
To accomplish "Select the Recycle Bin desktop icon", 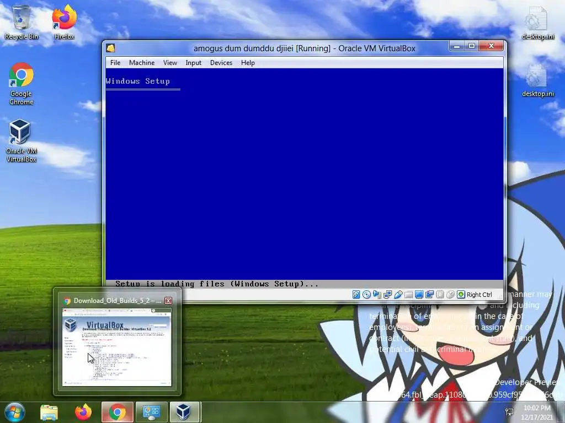I will click(22, 22).
